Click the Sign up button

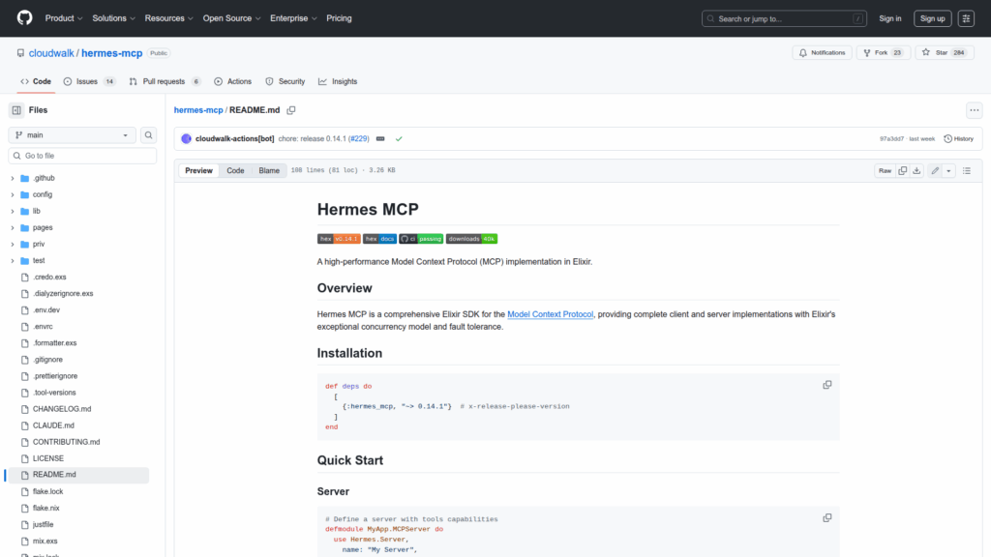[932, 18]
